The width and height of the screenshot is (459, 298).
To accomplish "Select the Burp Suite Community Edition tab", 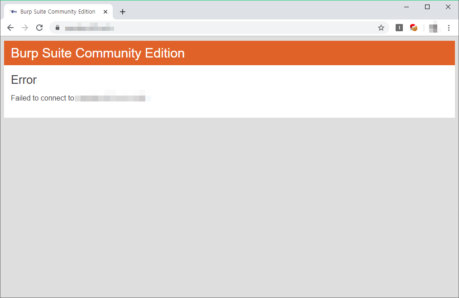I will click(58, 12).
